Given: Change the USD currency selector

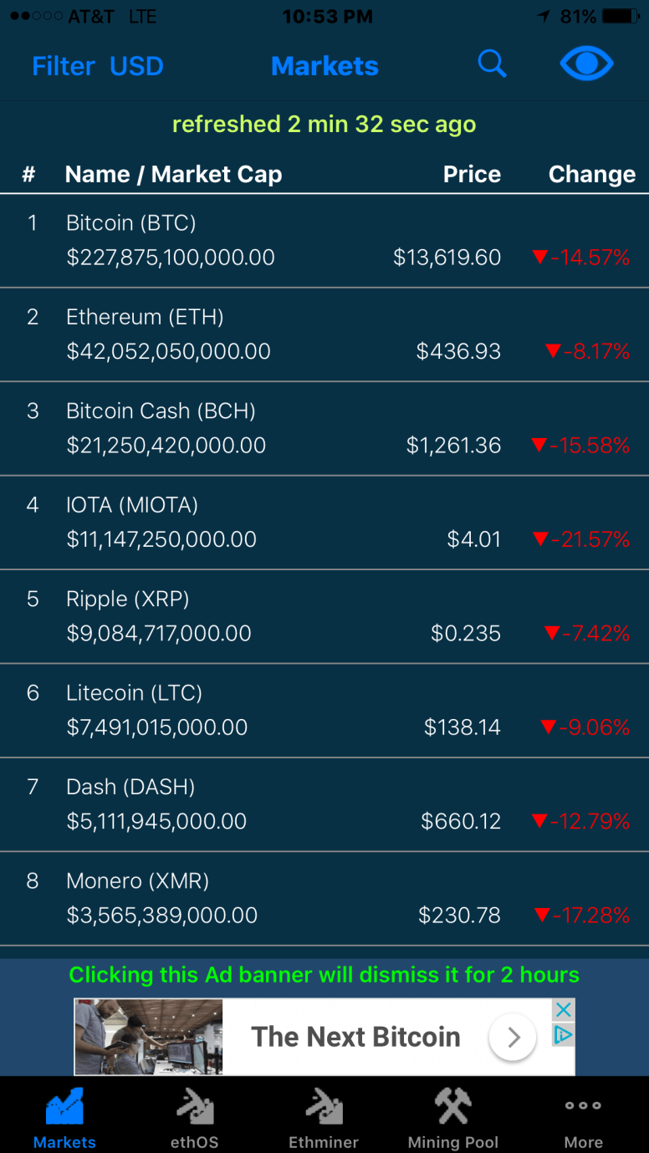Looking at the screenshot, I should [x=136, y=66].
